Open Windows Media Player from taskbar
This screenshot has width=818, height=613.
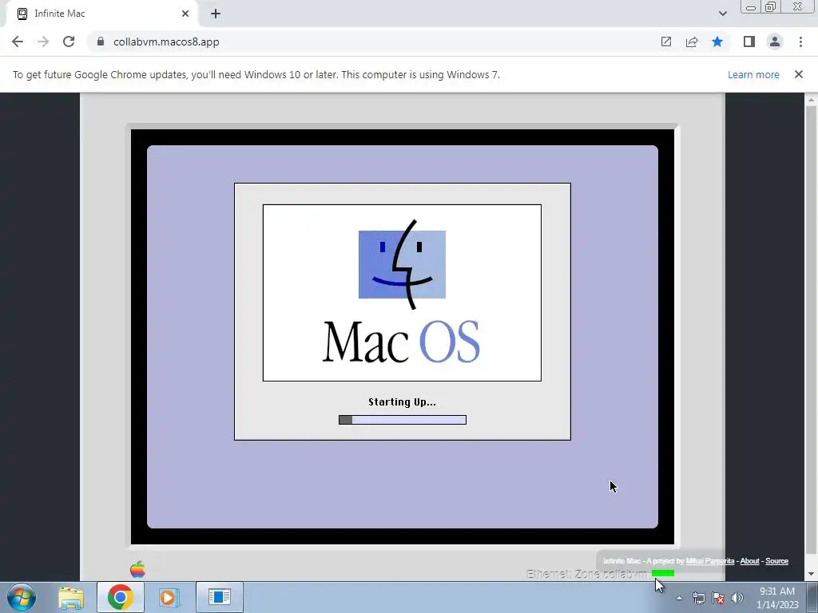coord(169,597)
